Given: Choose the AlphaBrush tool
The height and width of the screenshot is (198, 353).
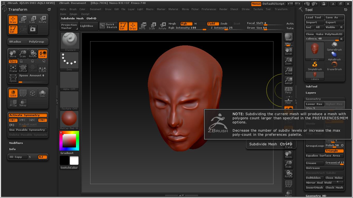Looking at the screenshot, I should 334,56.
